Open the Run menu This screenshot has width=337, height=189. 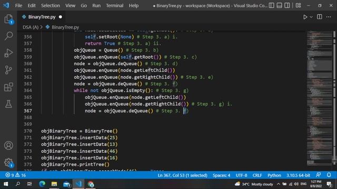click(x=96, y=6)
